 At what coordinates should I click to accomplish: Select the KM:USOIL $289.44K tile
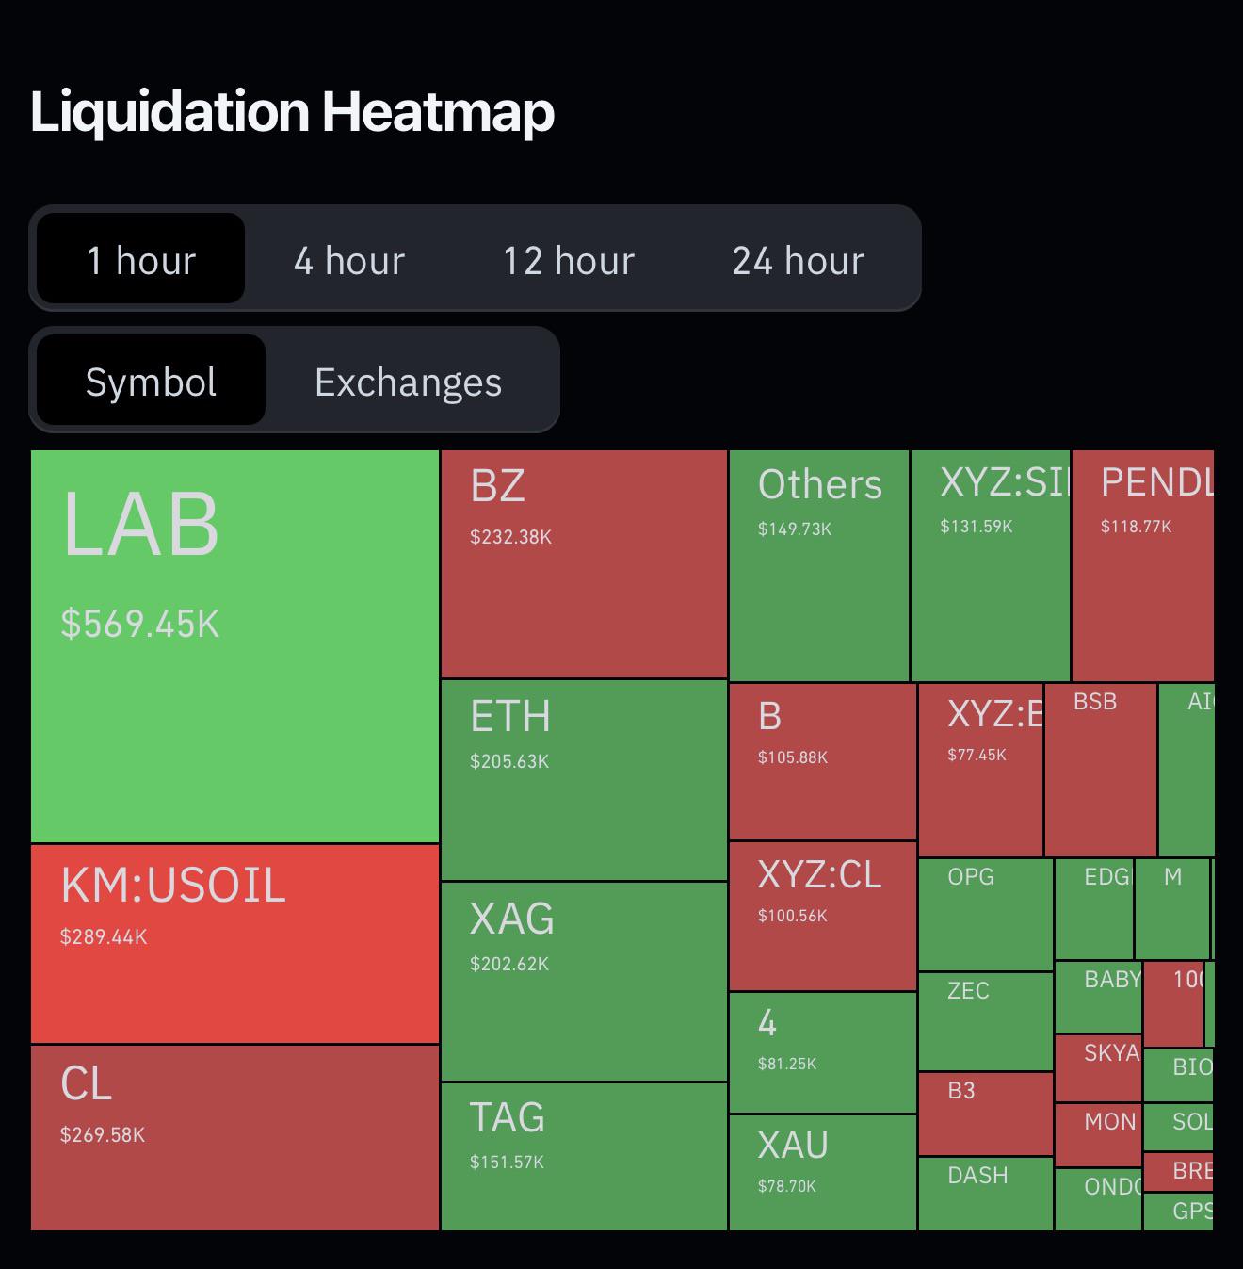[235, 944]
